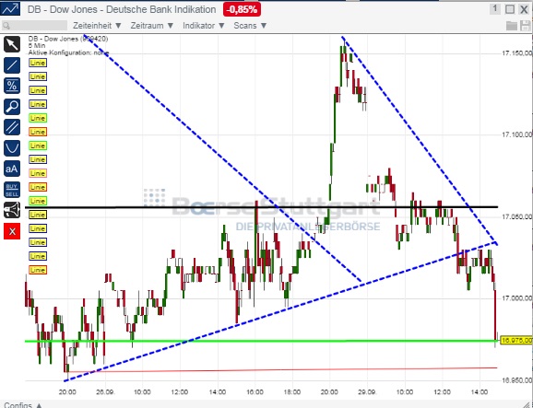This screenshot has height=408, width=533.
Task: Open the megaphone alert tool
Action: 12,211
